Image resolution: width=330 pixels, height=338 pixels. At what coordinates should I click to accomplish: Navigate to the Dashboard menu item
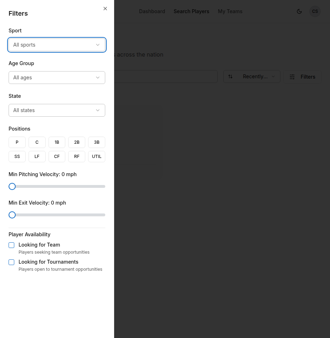[152, 11]
